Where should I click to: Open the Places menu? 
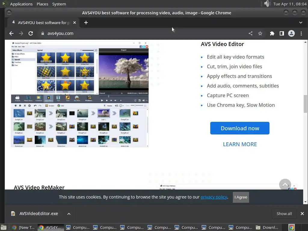42,4
